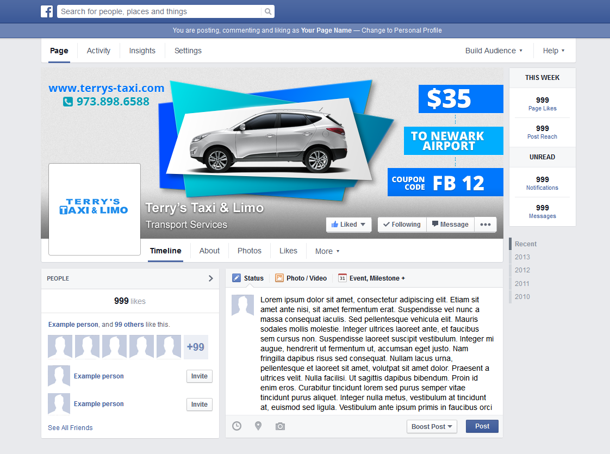Send a message via Message button

pos(450,225)
